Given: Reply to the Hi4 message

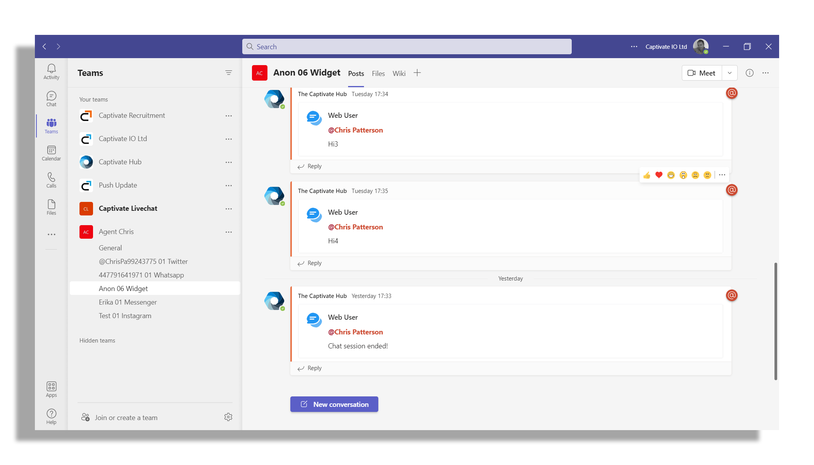Looking at the screenshot, I should (x=310, y=263).
